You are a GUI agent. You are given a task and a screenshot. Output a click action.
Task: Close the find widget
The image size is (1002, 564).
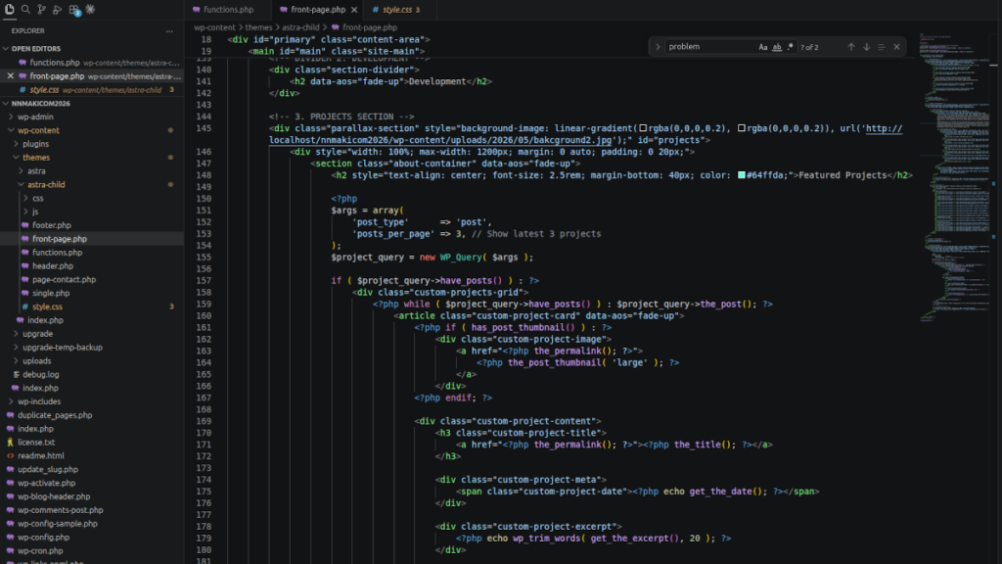(896, 47)
